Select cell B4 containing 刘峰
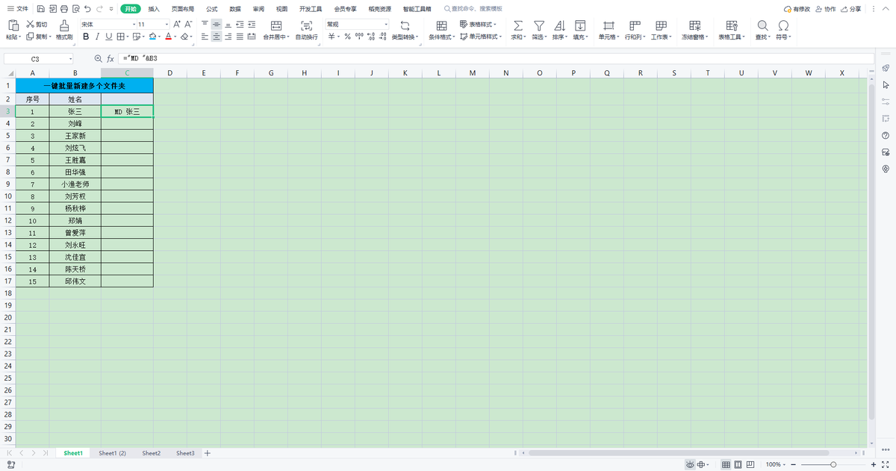 tap(75, 123)
